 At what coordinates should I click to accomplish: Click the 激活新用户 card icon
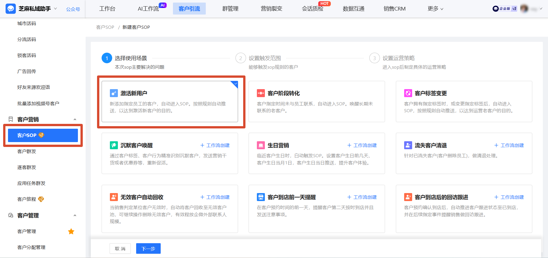[x=114, y=93]
